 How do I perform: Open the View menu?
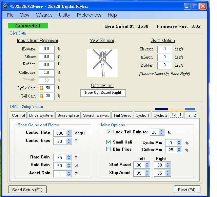25,15
